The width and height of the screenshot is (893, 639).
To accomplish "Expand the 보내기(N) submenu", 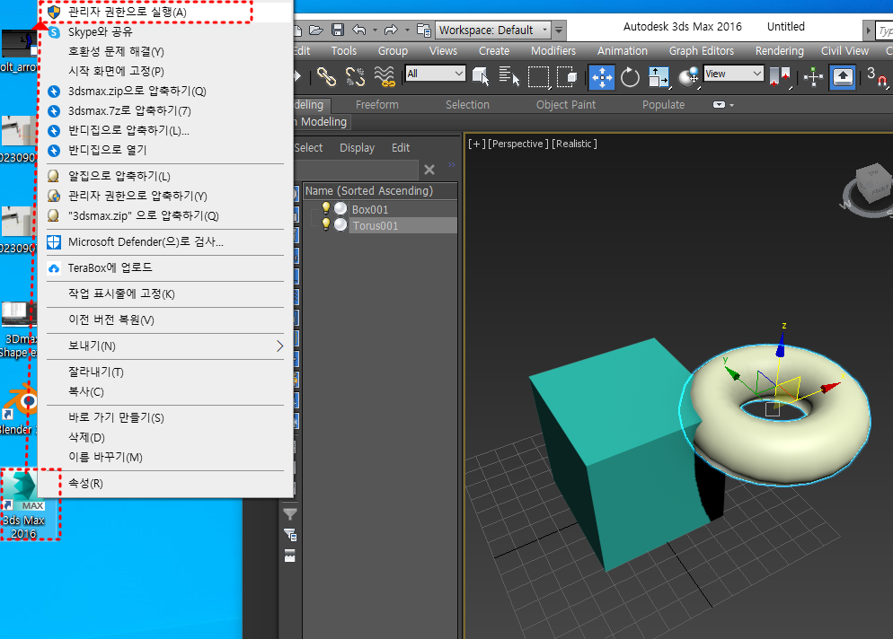I will [165, 346].
